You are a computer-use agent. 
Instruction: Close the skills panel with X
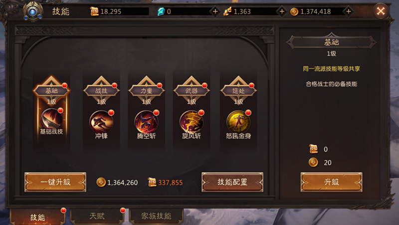click(x=381, y=11)
